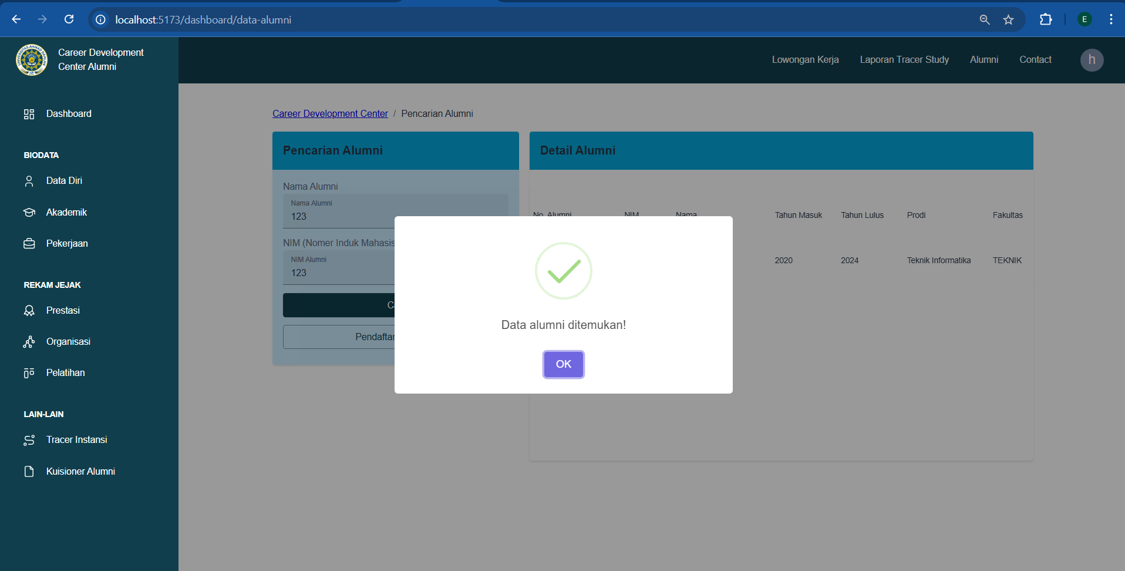1125x571 pixels.
Task: Click the Organisasi network icon
Action: point(29,342)
